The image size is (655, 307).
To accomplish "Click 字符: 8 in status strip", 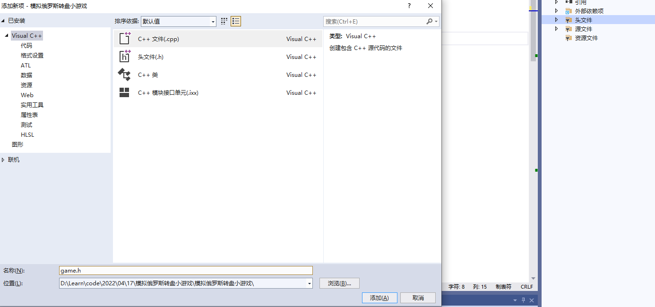I will tap(457, 287).
